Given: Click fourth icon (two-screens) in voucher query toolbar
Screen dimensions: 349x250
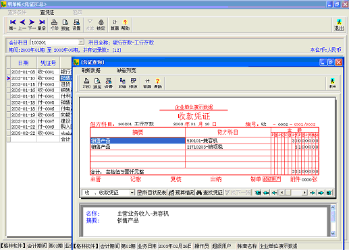Looking at the screenshot, I should point(122,83).
